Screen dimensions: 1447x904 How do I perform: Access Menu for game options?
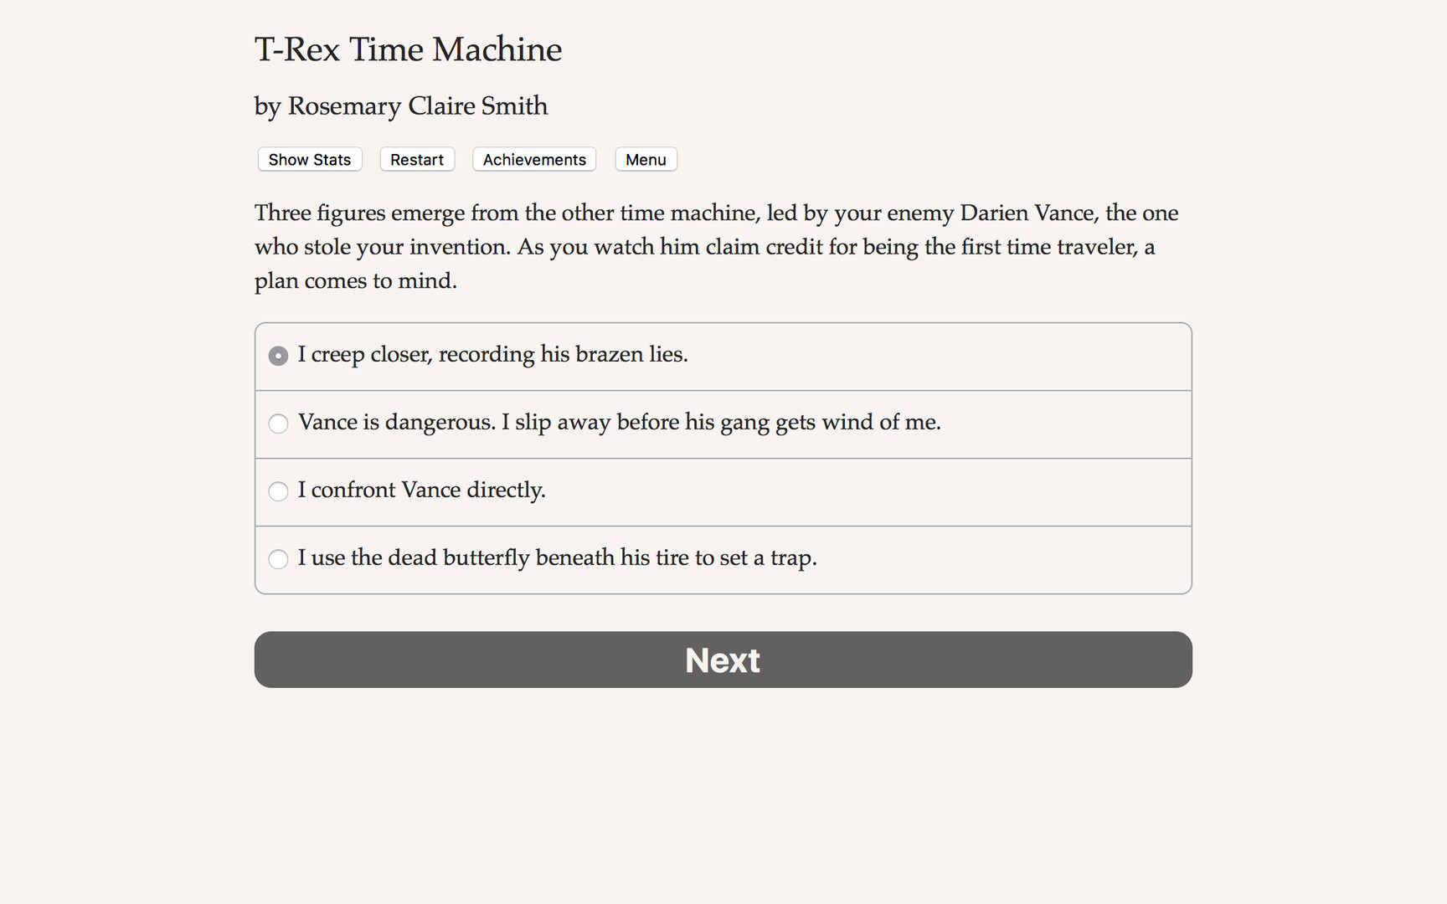point(646,159)
